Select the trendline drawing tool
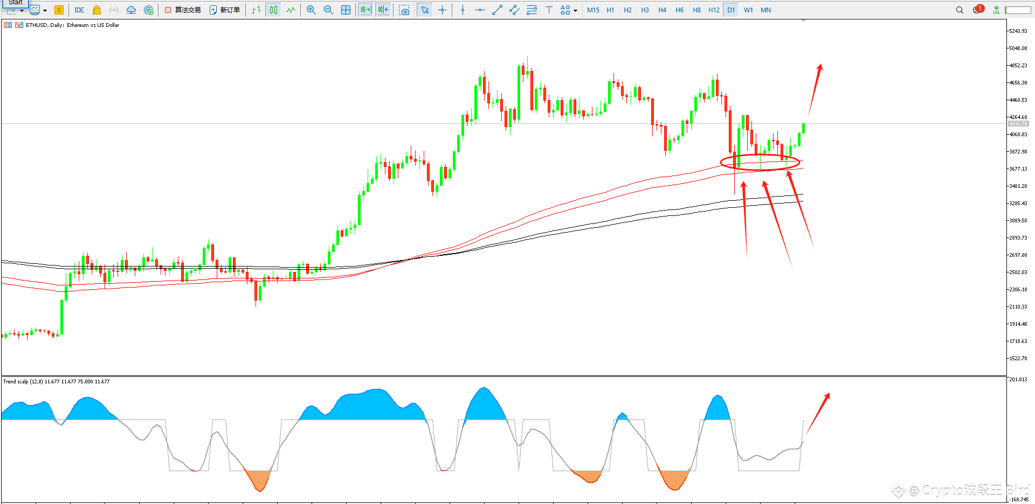This screenshot has width=1035, height=504. (x=497, y=10)
